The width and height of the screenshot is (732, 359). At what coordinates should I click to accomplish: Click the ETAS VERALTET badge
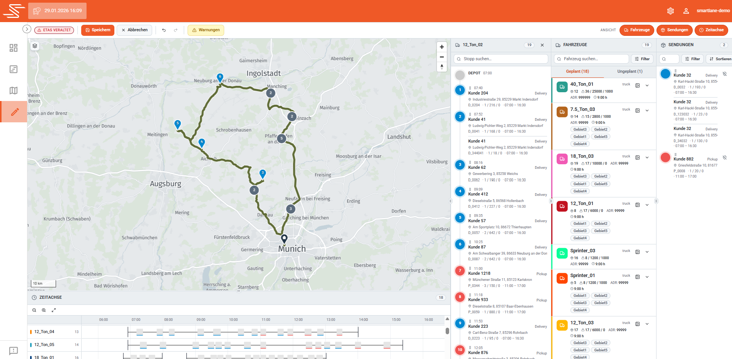[54, 30]
